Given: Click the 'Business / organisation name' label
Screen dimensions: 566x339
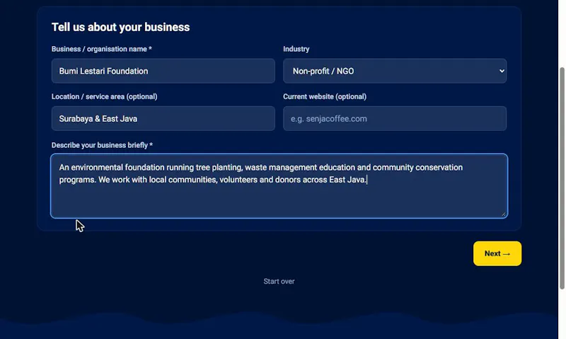Looking at the screenshot, I should pos(101,49).
